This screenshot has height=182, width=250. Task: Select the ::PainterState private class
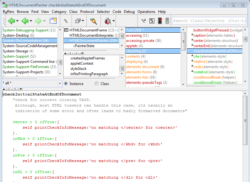[91, 46]
